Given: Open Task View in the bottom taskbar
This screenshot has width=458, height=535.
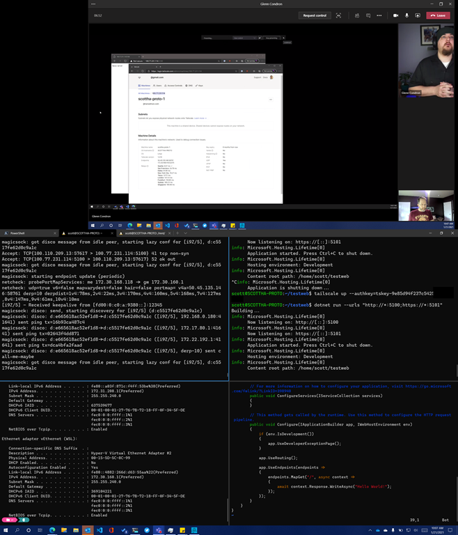Looking at the screenshot, I should [x=40, y=530].
